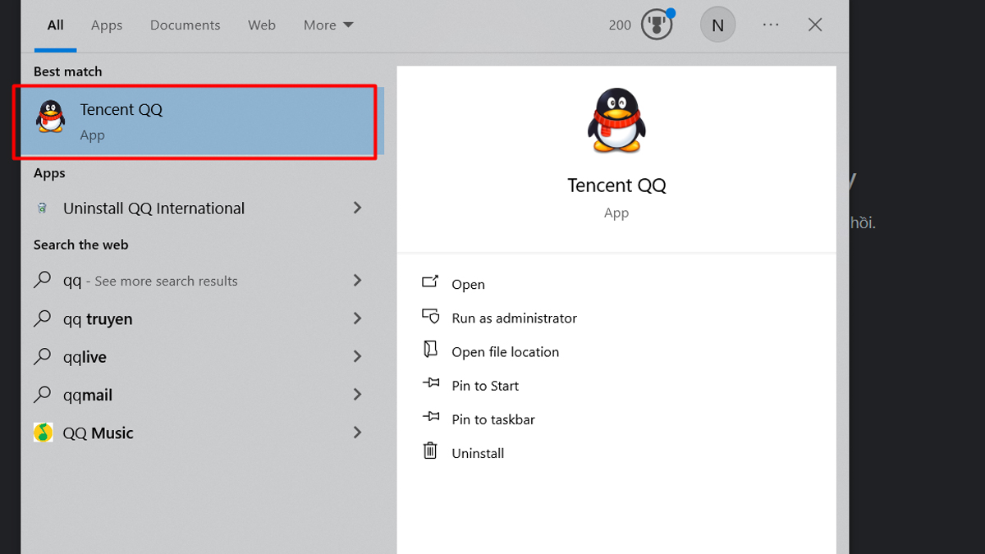The height and width of the screenshot is (554, 985).
Task: Click the Pin to taskbar pin icon
Action: click(431, 417)
